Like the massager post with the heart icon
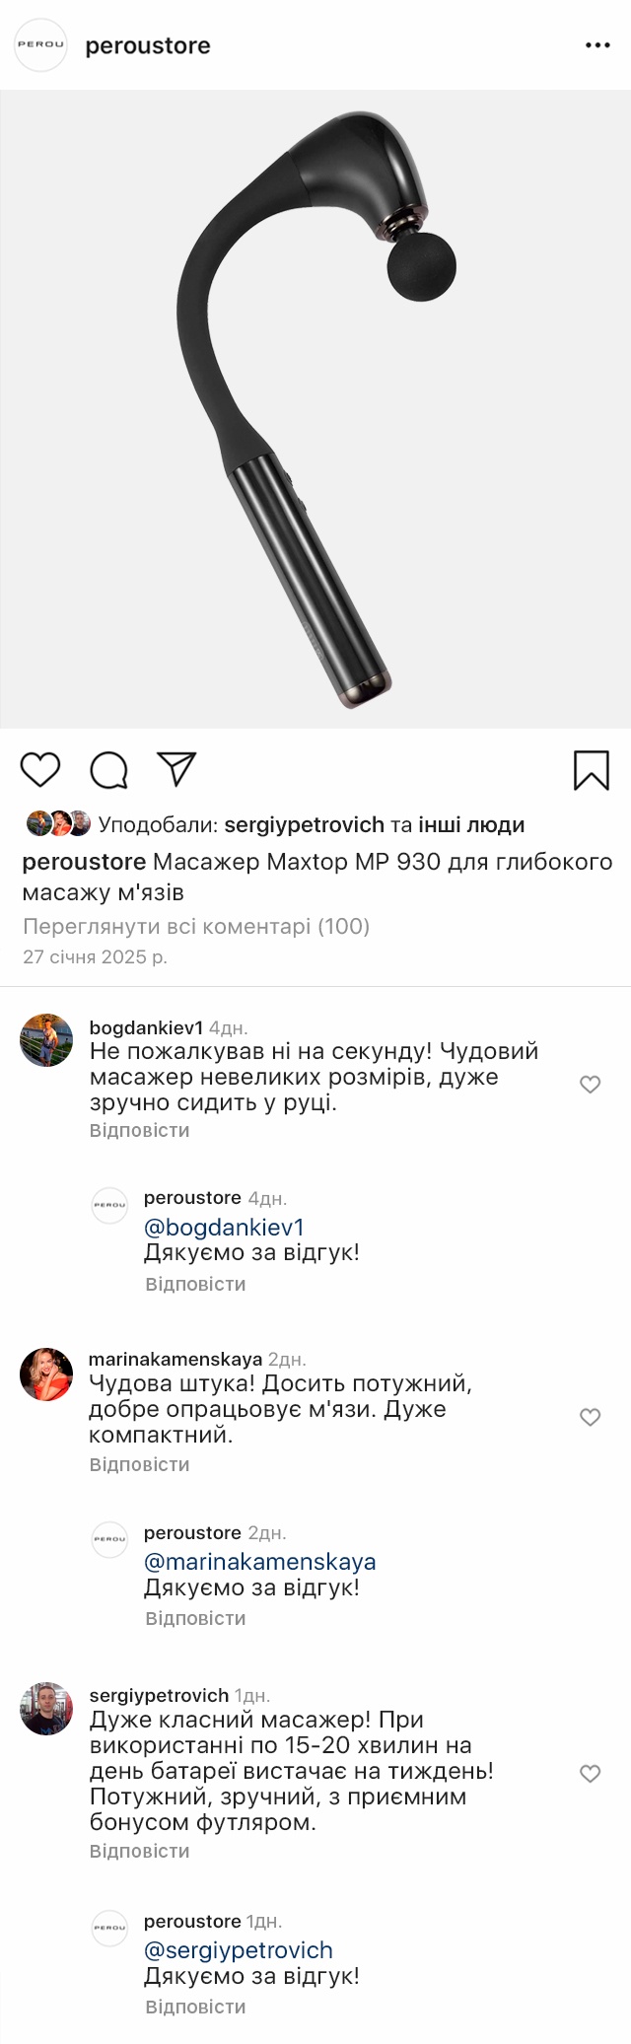 tap(40, 769)
